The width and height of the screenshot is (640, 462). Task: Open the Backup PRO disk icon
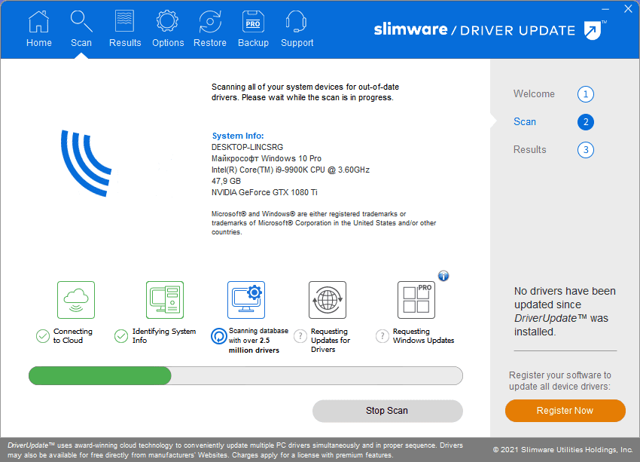[253, 21]
